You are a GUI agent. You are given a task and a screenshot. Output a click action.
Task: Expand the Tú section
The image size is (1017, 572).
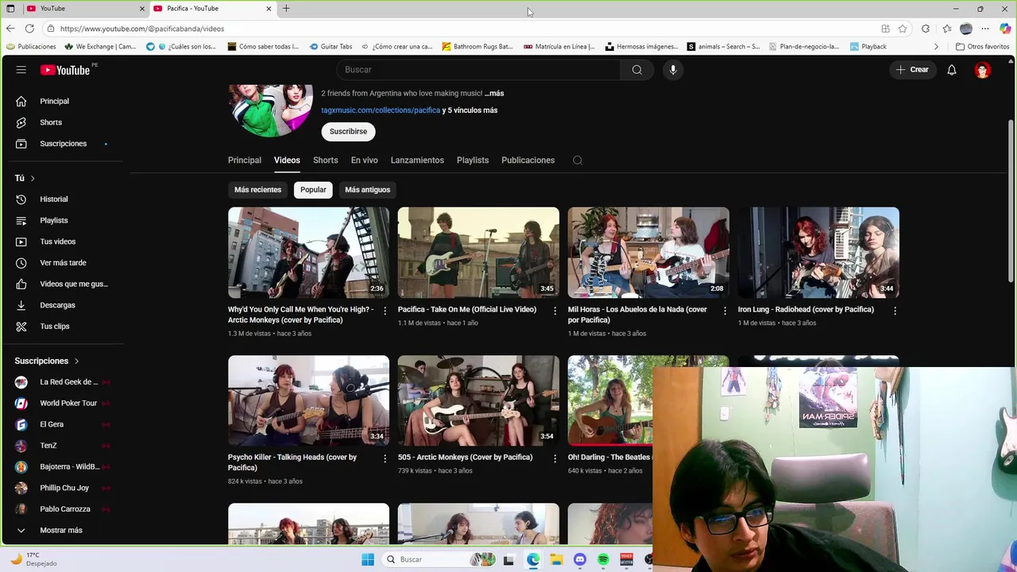25,178
